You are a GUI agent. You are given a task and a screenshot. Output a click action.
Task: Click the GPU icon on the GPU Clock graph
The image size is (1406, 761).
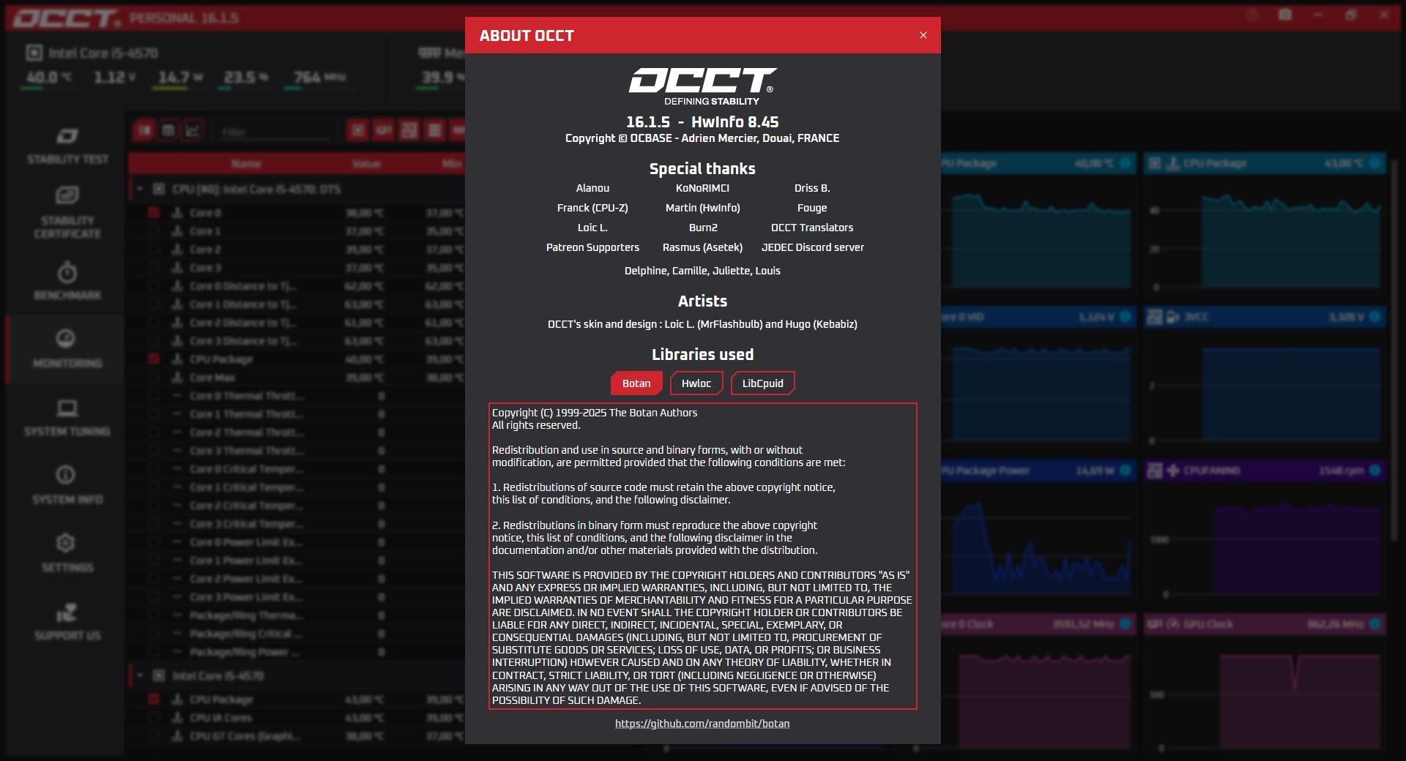[x=1155, y=624]
